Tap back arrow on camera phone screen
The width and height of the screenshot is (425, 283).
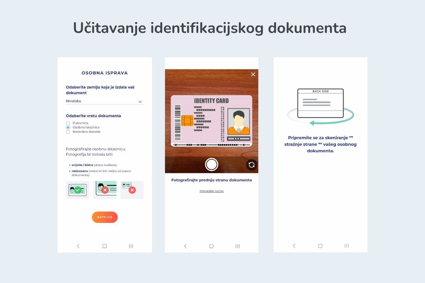point(185,246)
